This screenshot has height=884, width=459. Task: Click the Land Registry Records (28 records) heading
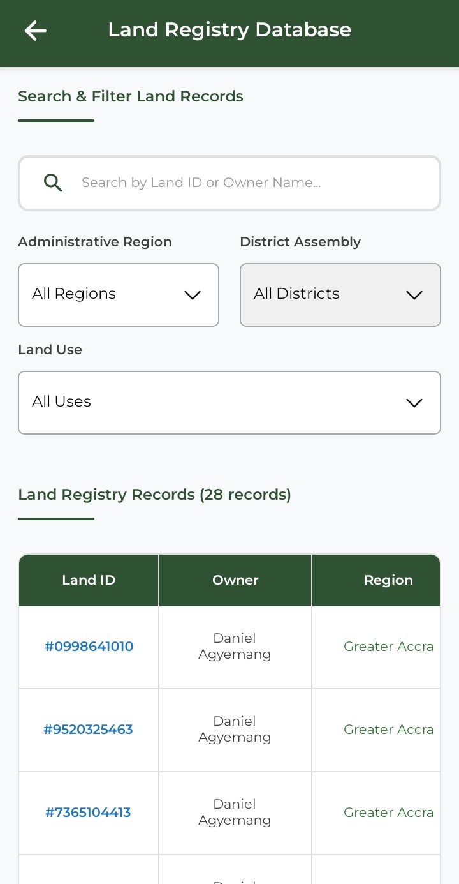coord(154,495)
